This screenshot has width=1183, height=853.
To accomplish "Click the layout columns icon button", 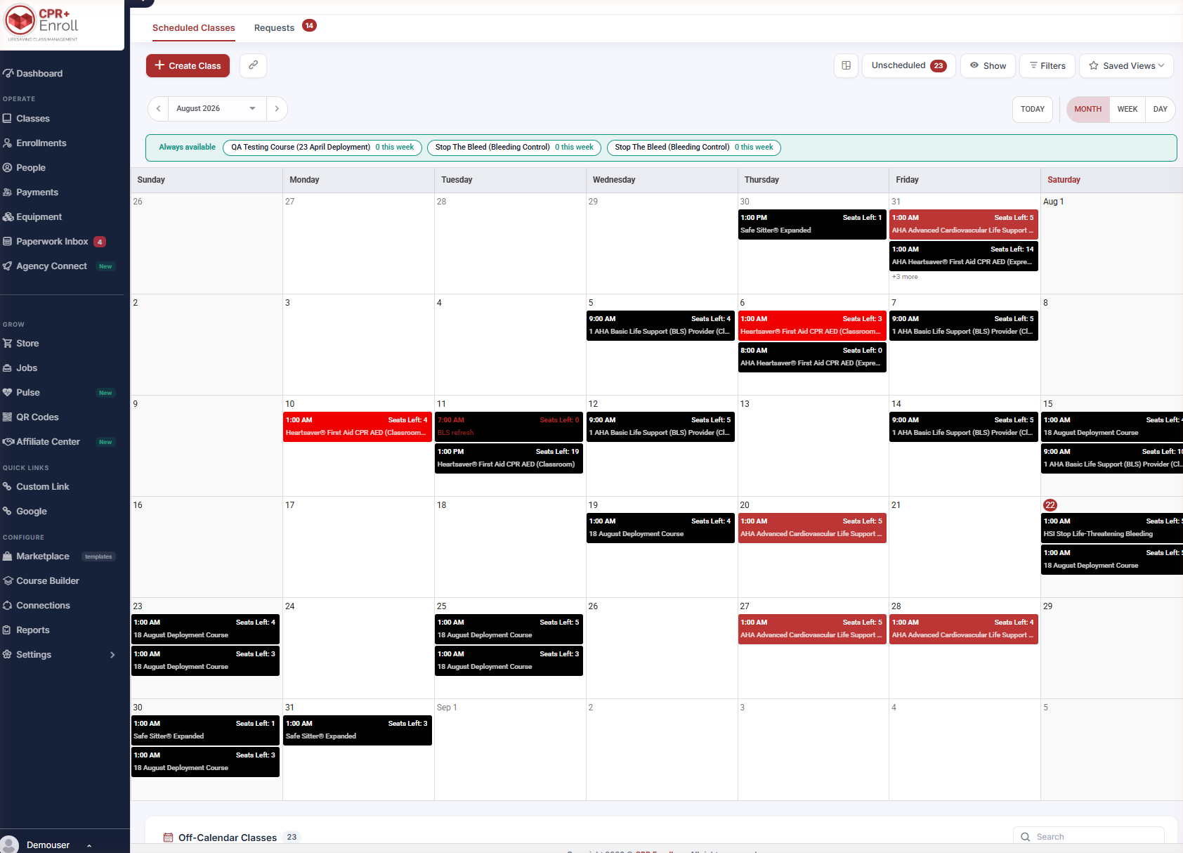I will pyautogui.click(x=846, y=65).
